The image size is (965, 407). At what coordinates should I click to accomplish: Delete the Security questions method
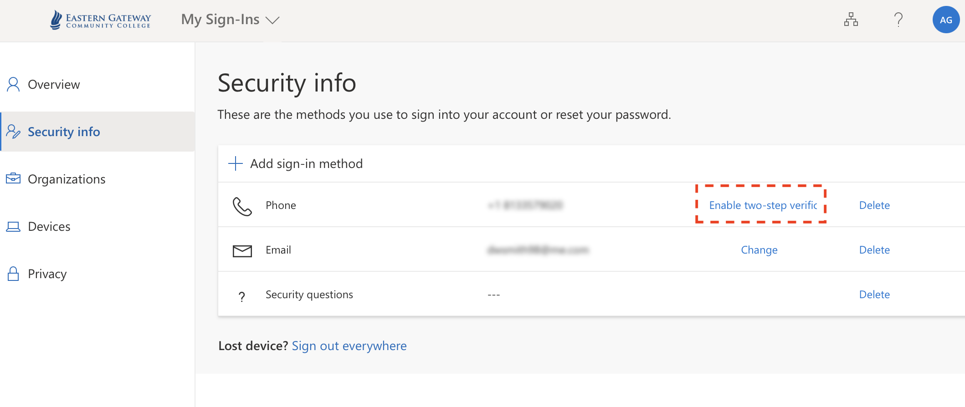[874, 295]
